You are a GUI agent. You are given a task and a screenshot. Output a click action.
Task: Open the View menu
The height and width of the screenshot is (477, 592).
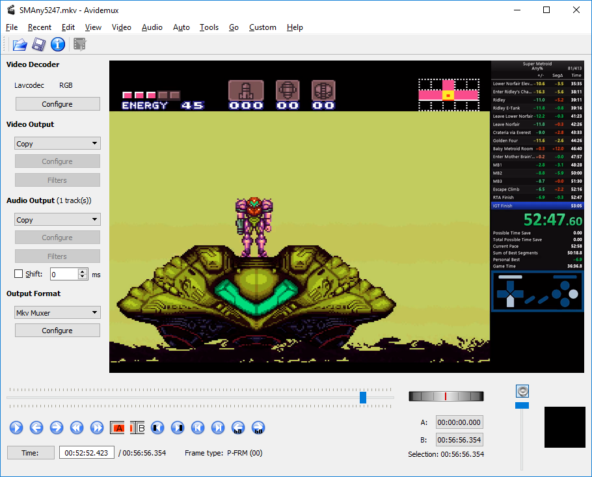point(93,27)
